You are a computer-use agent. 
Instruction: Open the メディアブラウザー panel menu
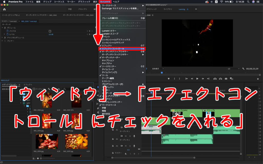click(x=20, y=85)
